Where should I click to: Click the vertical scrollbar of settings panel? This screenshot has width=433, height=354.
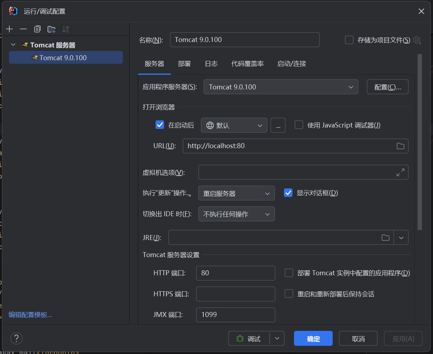pyautogui.click(x=420, y=142)
